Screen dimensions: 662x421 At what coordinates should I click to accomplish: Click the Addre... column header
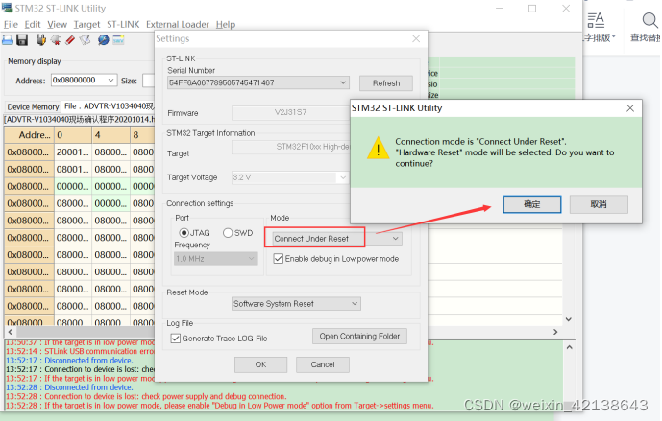pos(29,135)
